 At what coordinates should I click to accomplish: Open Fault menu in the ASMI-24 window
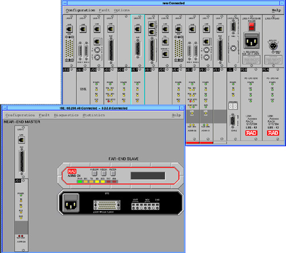(44, 115)
